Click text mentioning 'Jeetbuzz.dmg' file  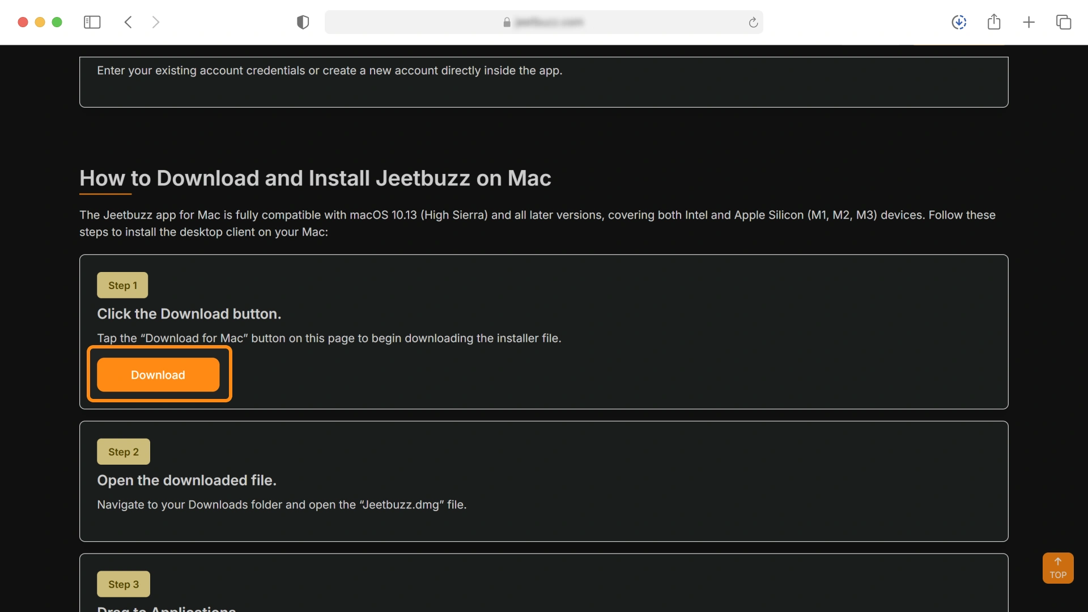point(282,505)
